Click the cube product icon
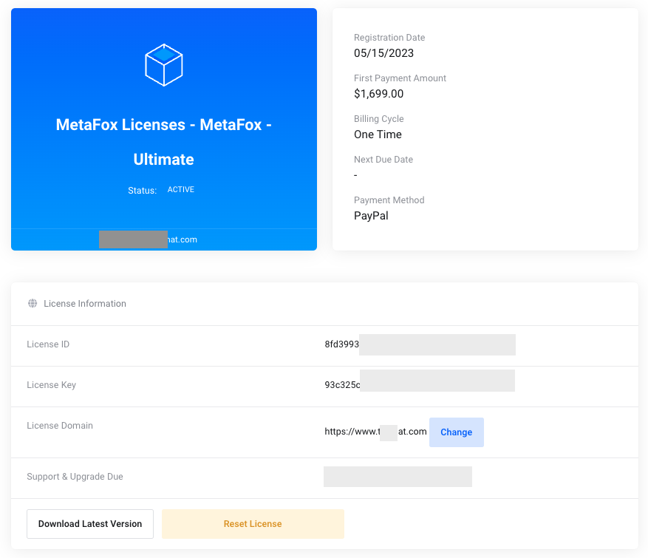The width and height of the screenshot is (648, 558). (x=163, y=65)
